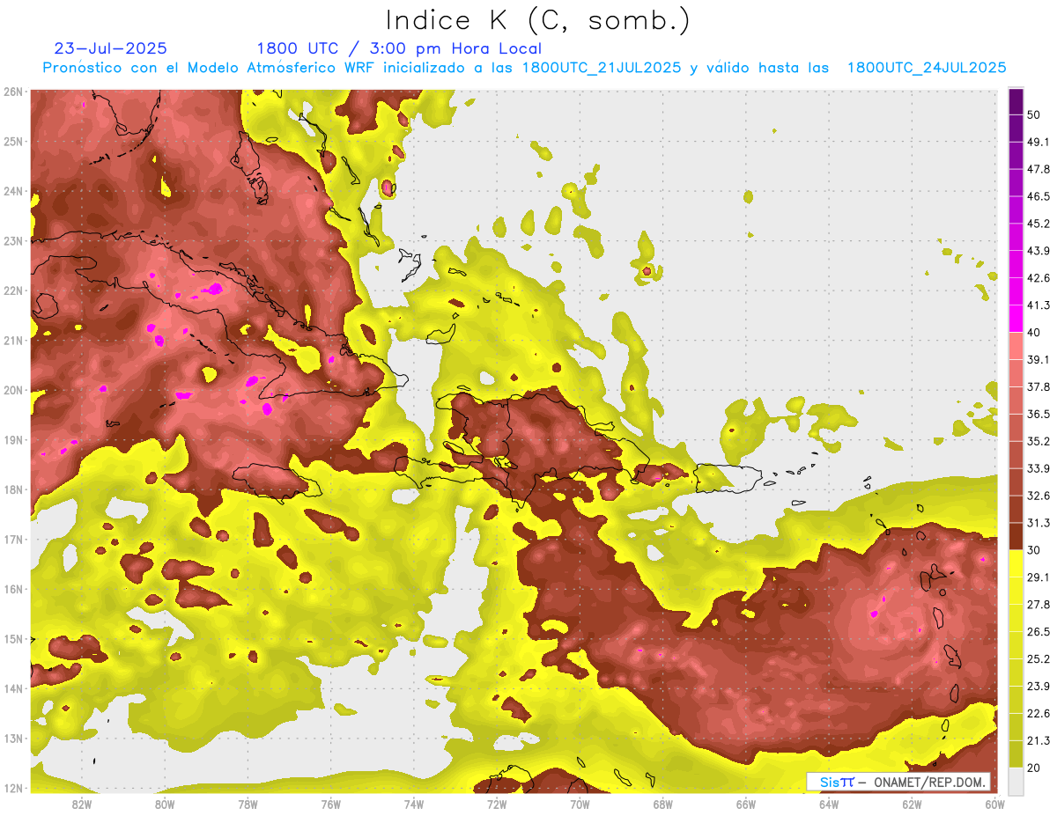Click the '62W' longitude label
This screenshot has width=1057, height=816.
pos(912,804)
